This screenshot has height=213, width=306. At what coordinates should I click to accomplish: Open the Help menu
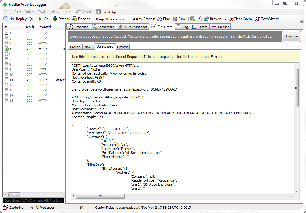[66, 12]
